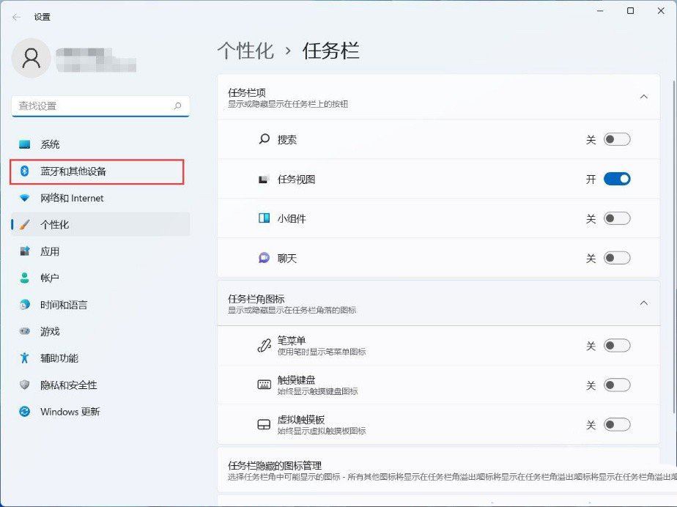Click the Bluetooth icon in sidebar

click(24, 171)
